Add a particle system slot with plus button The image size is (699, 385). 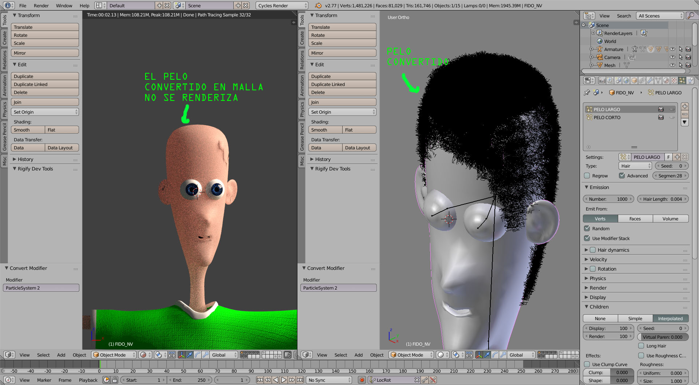point(685,106)
